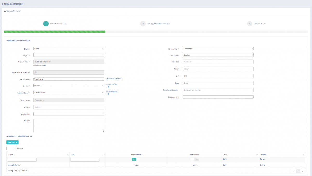
Task: Click Edit for abcvet@abc.com row
Action: pyautogui.click(x=225, y=165)
